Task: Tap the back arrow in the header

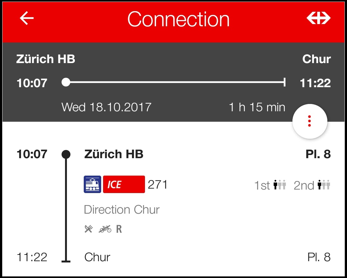Action: point(27,19)
